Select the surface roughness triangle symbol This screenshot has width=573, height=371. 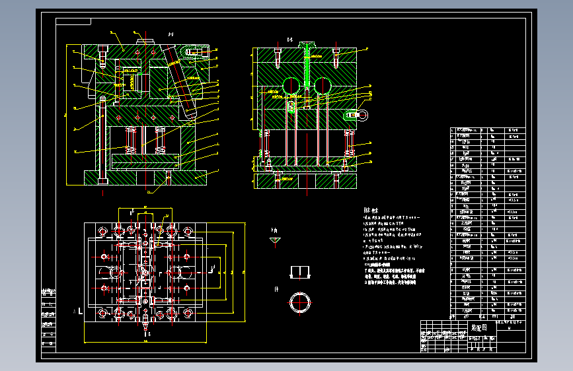pos(275,240)
